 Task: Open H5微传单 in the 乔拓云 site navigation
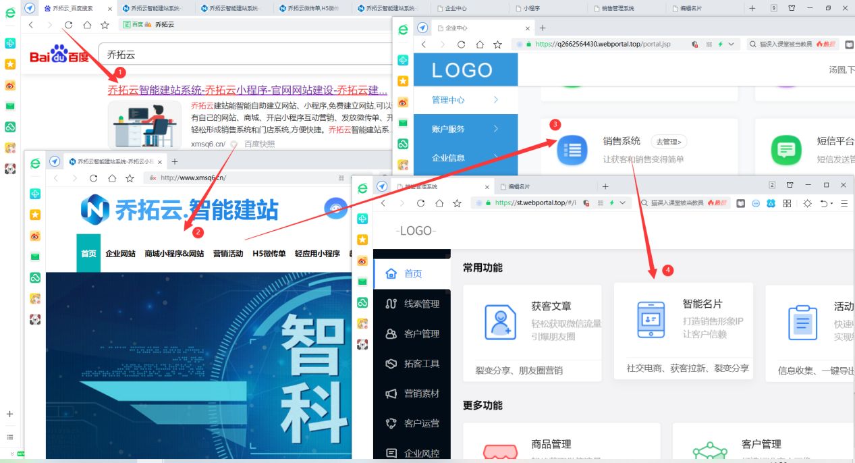coord(269,254)
